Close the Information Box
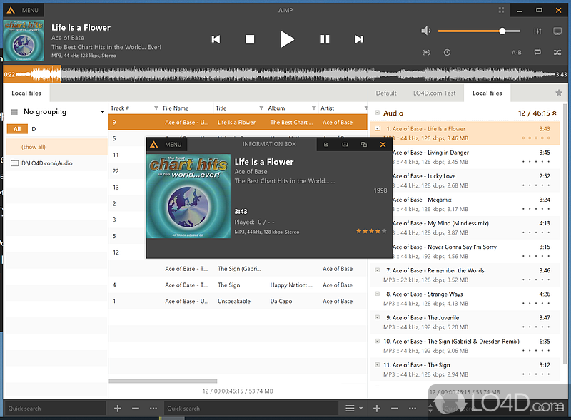 pos(383,145)
